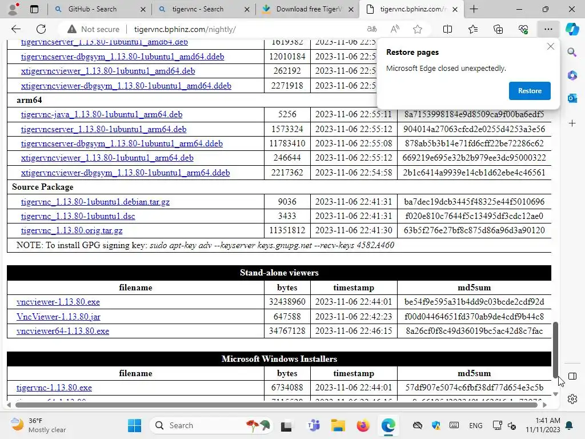The height and width of the screenshot is (439, 585).
Task: Open Collections panel
Action: pyautogui.click(x=498, y=29)
